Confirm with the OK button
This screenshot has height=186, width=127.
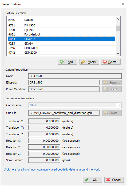[x=92, y=180]
